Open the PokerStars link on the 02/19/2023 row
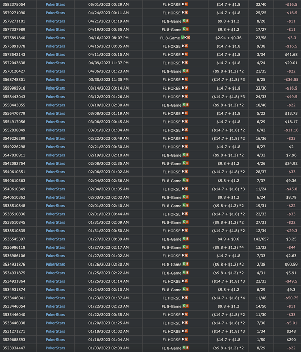This screenshot has width=301, height=352. click(55, 155)
